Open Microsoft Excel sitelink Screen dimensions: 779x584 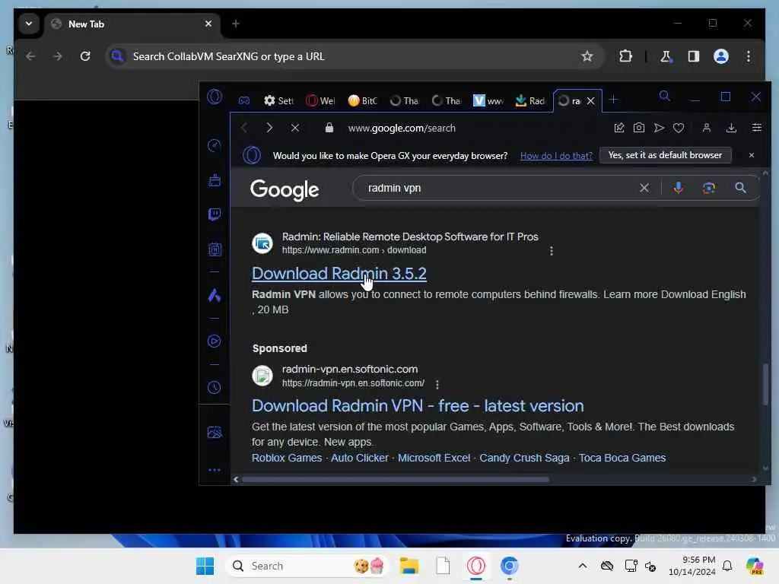[x=434, y=458]
